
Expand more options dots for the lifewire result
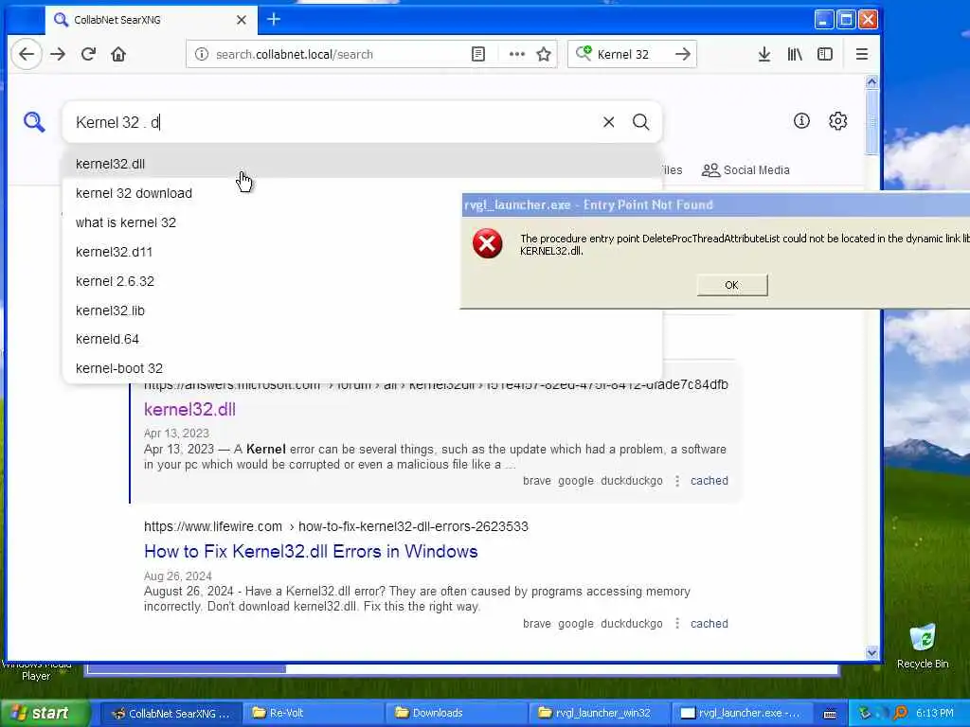click(x=677, y=624)
